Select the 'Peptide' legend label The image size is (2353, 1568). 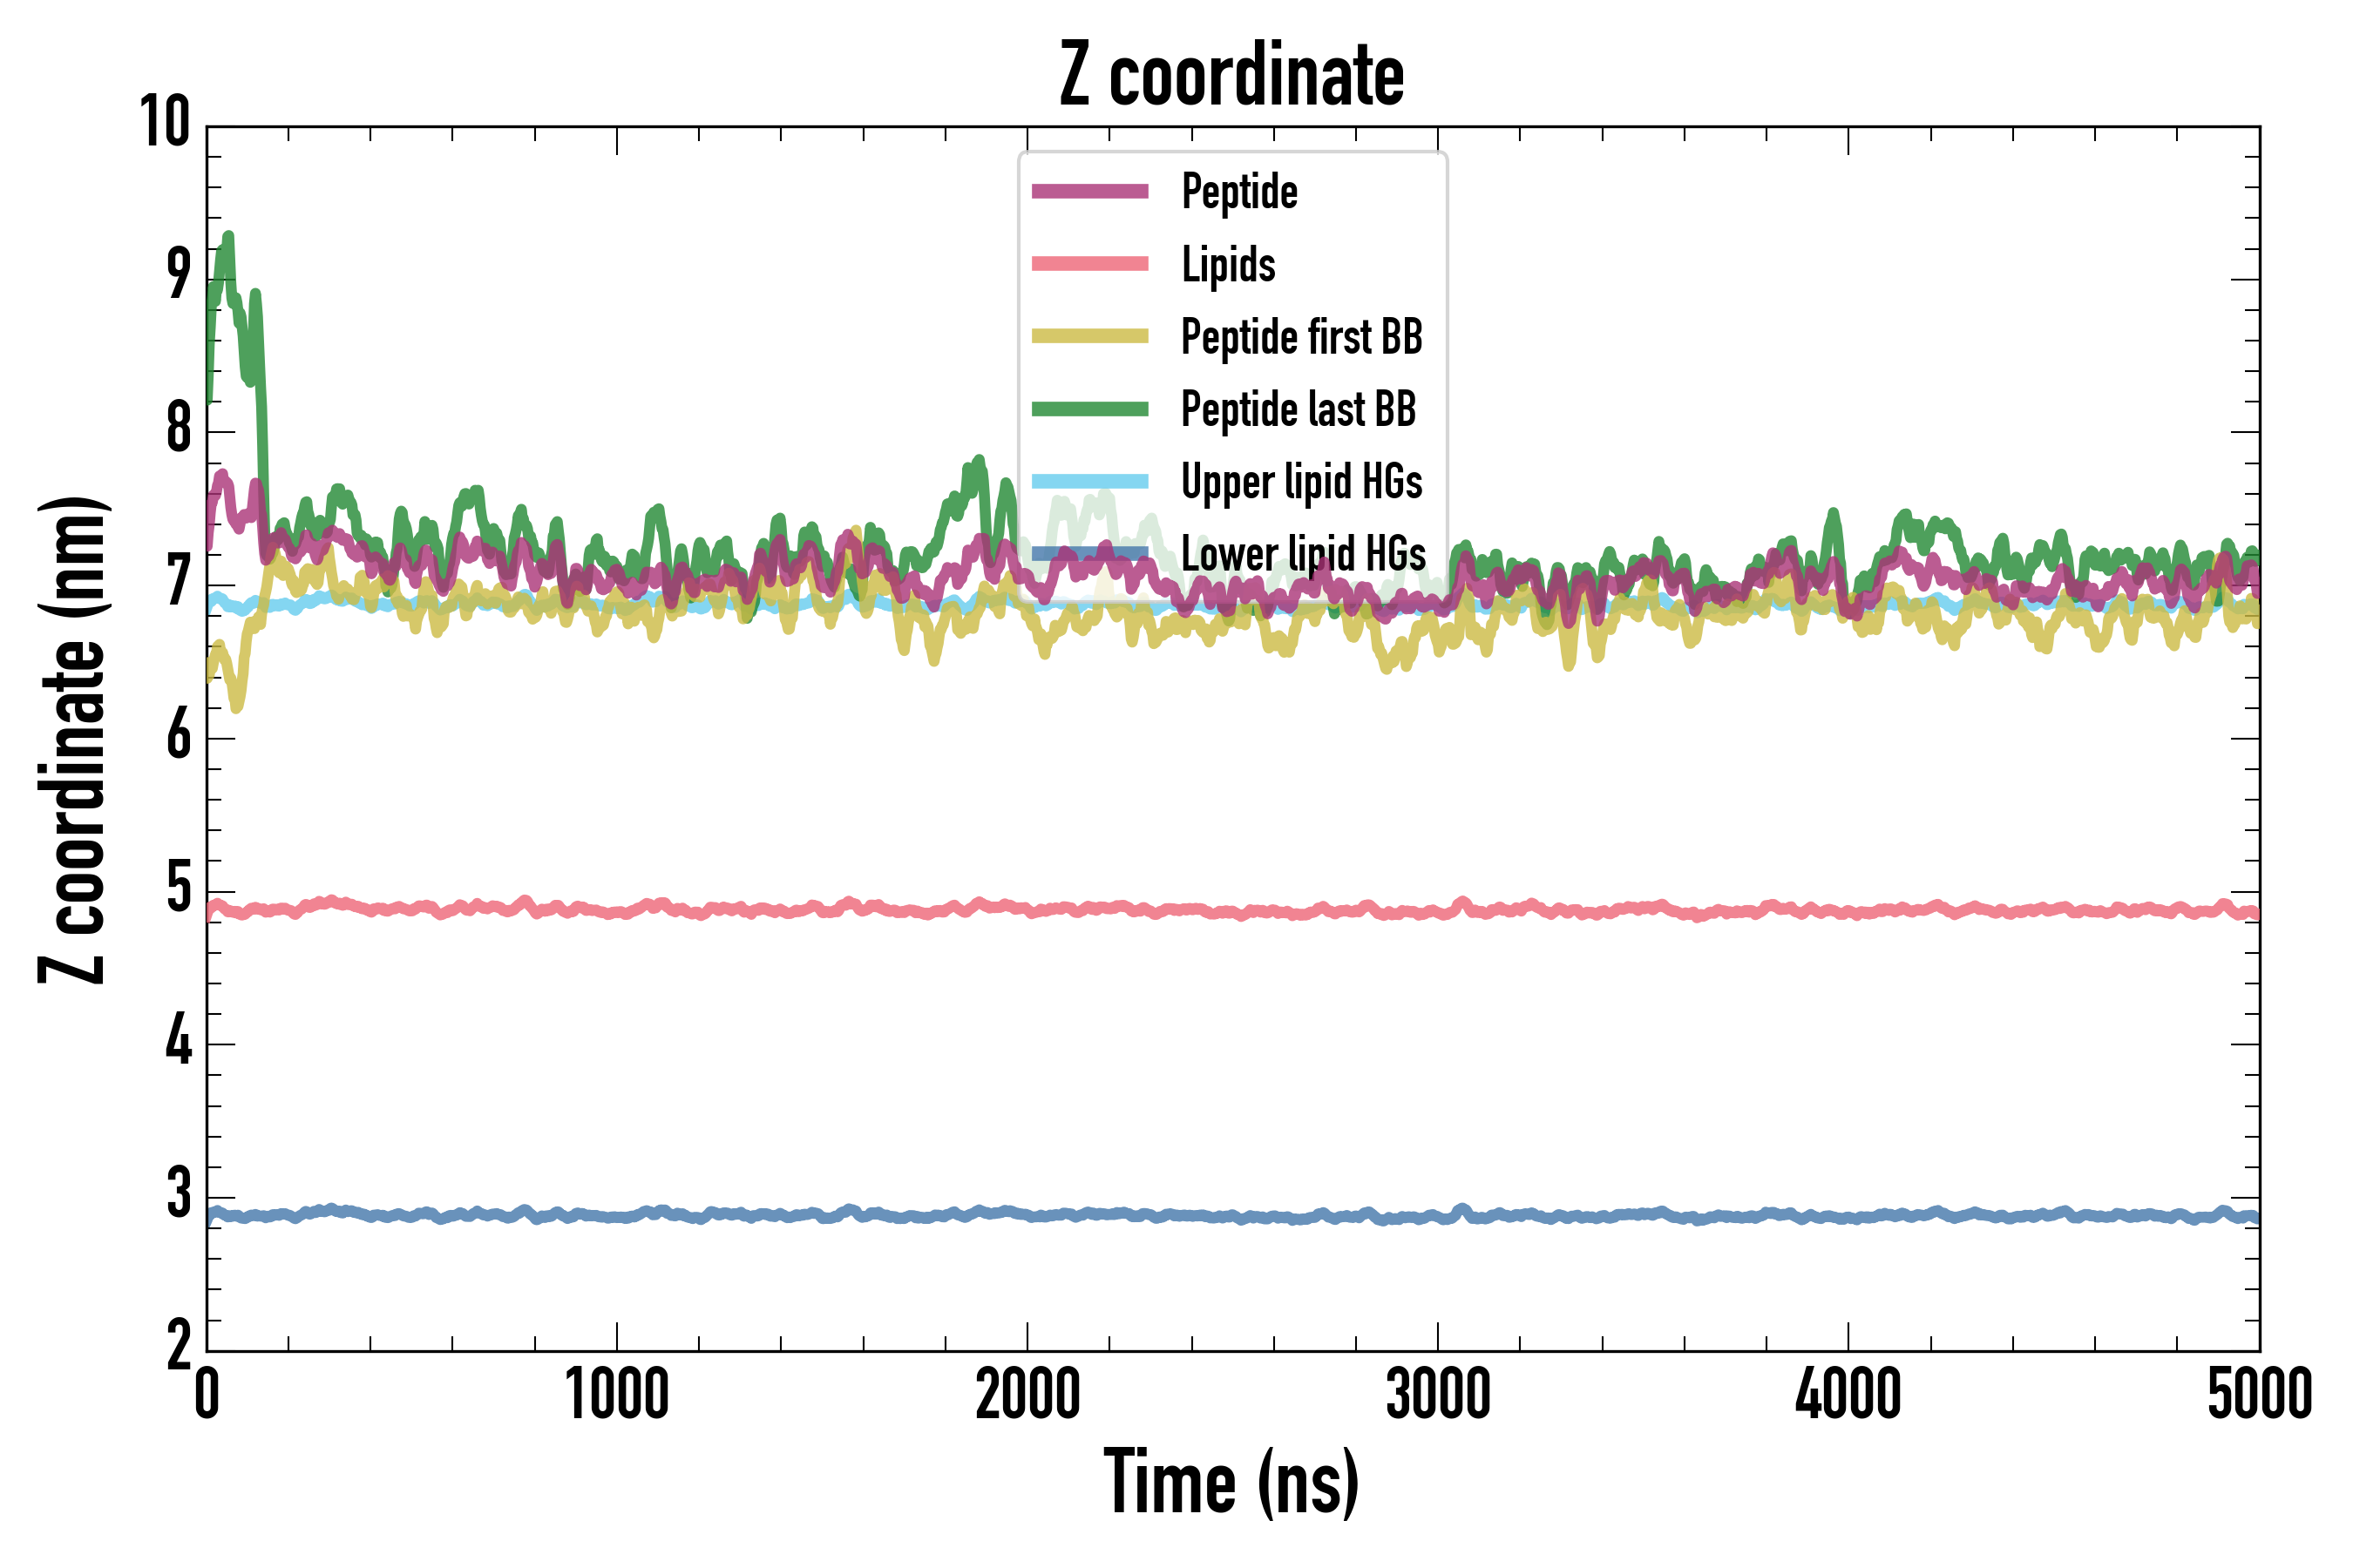pyautogui.click(x=1238, y=191)
